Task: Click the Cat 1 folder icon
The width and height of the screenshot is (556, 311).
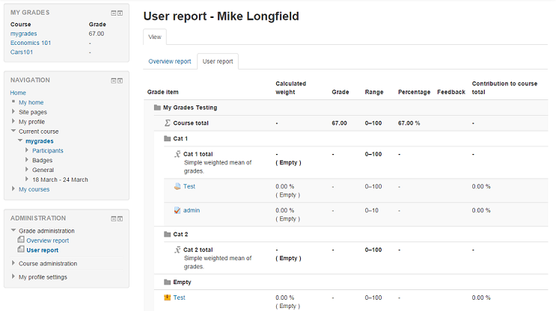Action: [168, 138]
